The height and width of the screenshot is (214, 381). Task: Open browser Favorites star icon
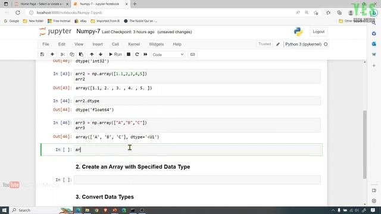(328, 12)
